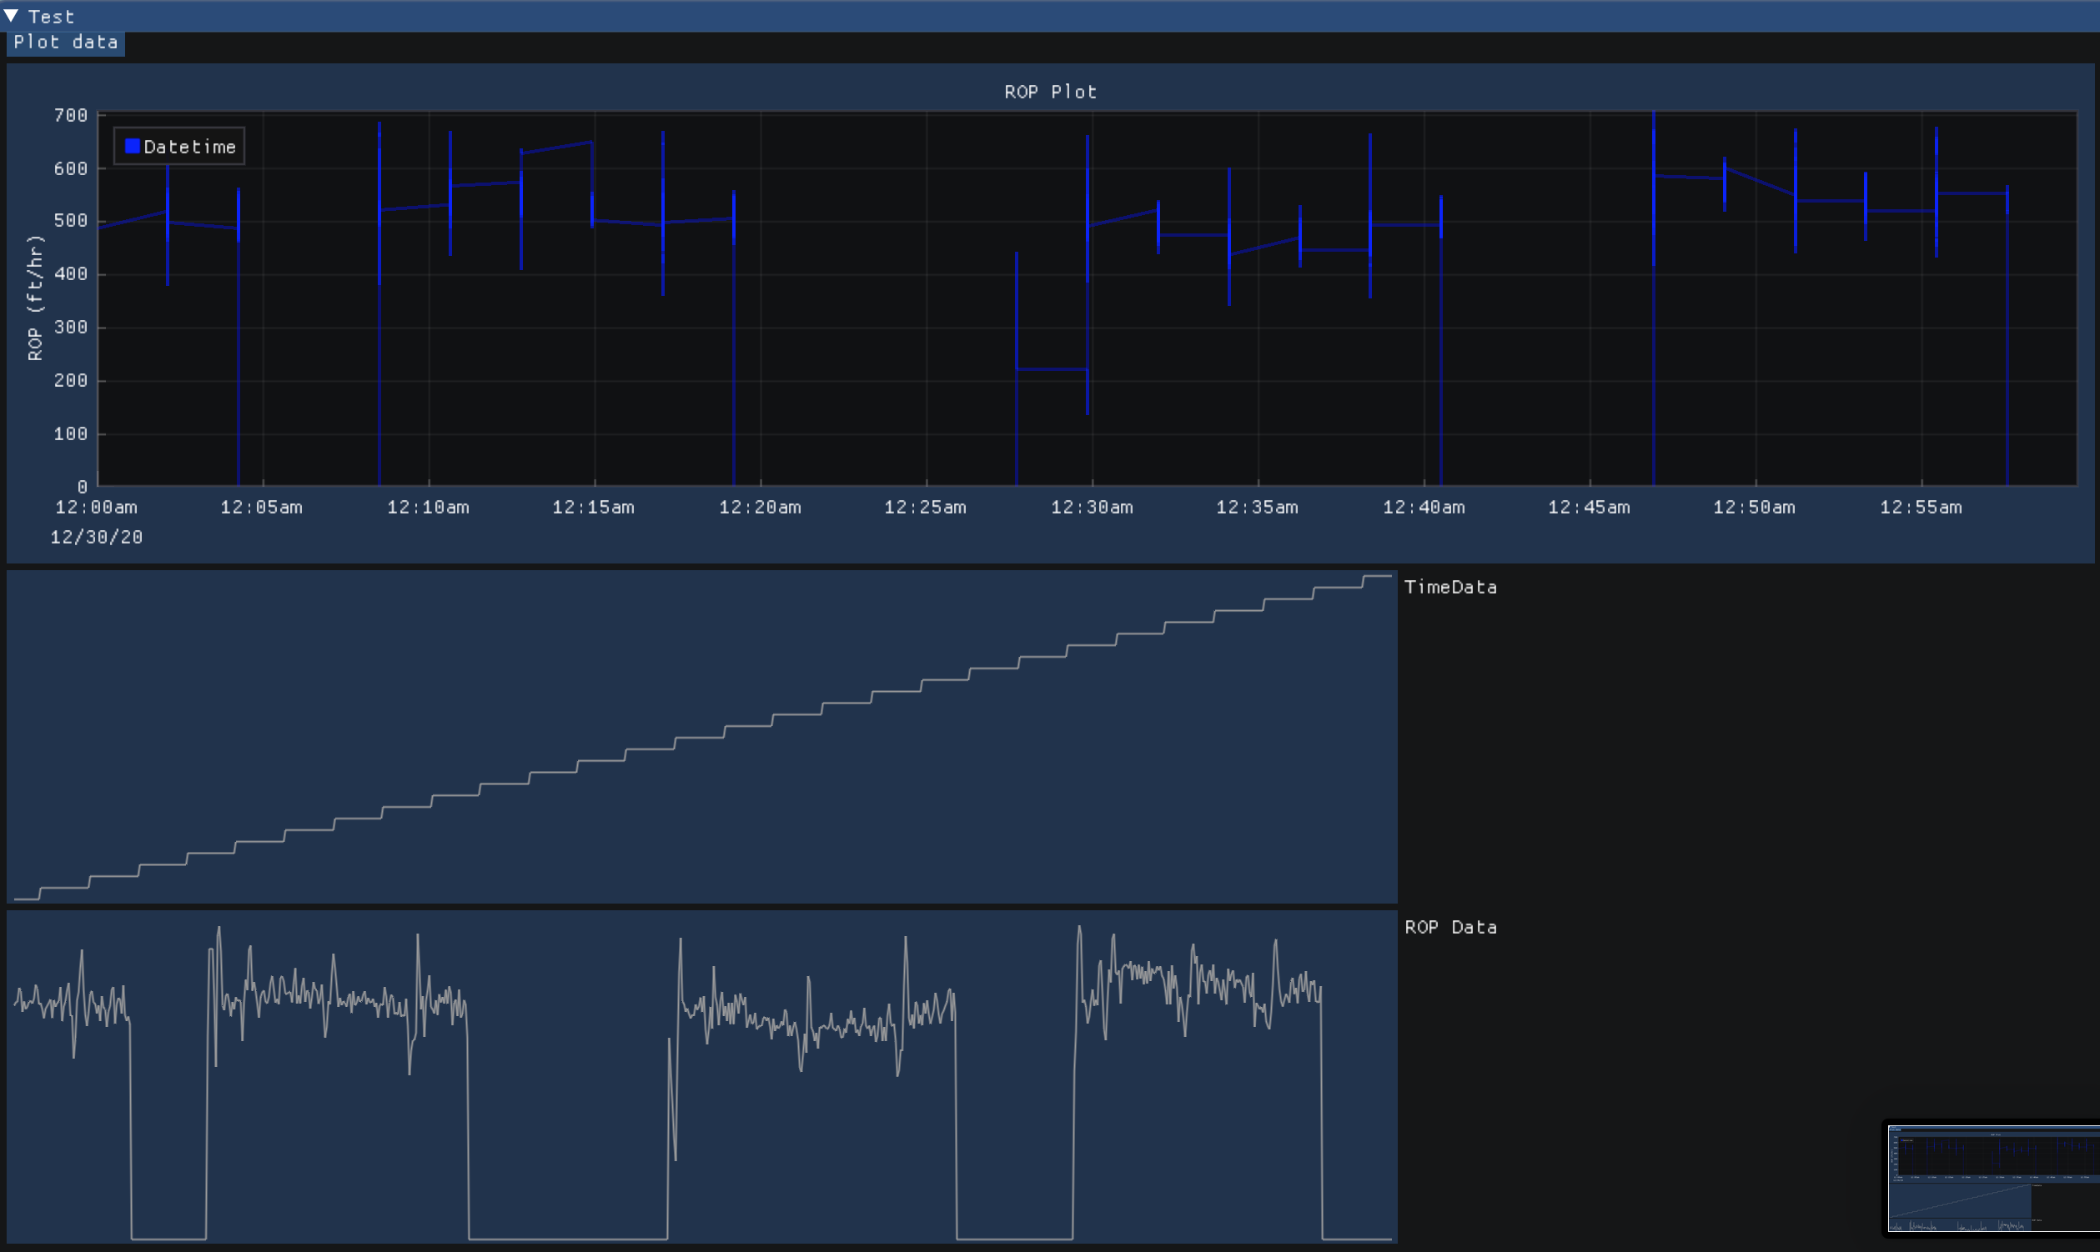Click the Datetime legend box
2100x1252 pixels.
pos(178,145)
